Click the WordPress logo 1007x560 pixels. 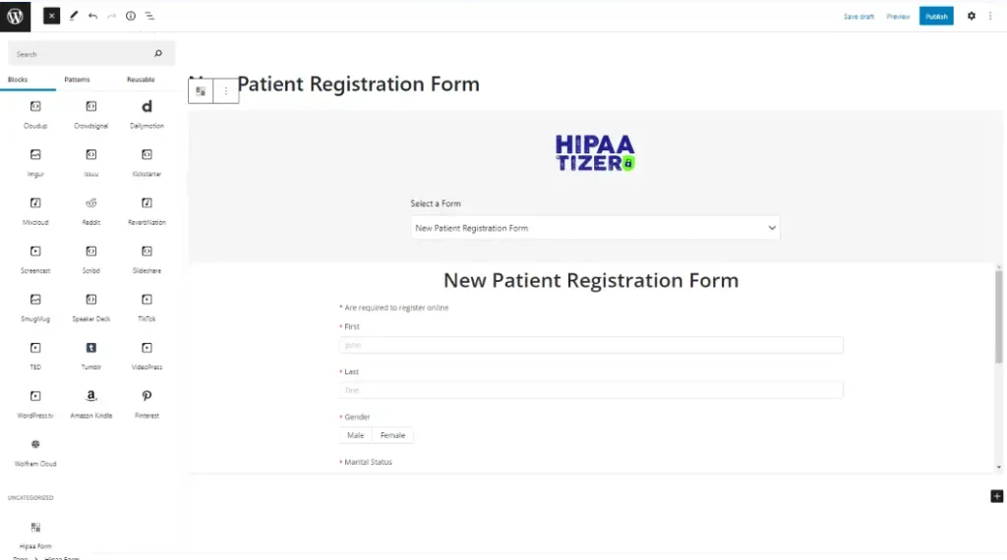(x=15, y=16)
